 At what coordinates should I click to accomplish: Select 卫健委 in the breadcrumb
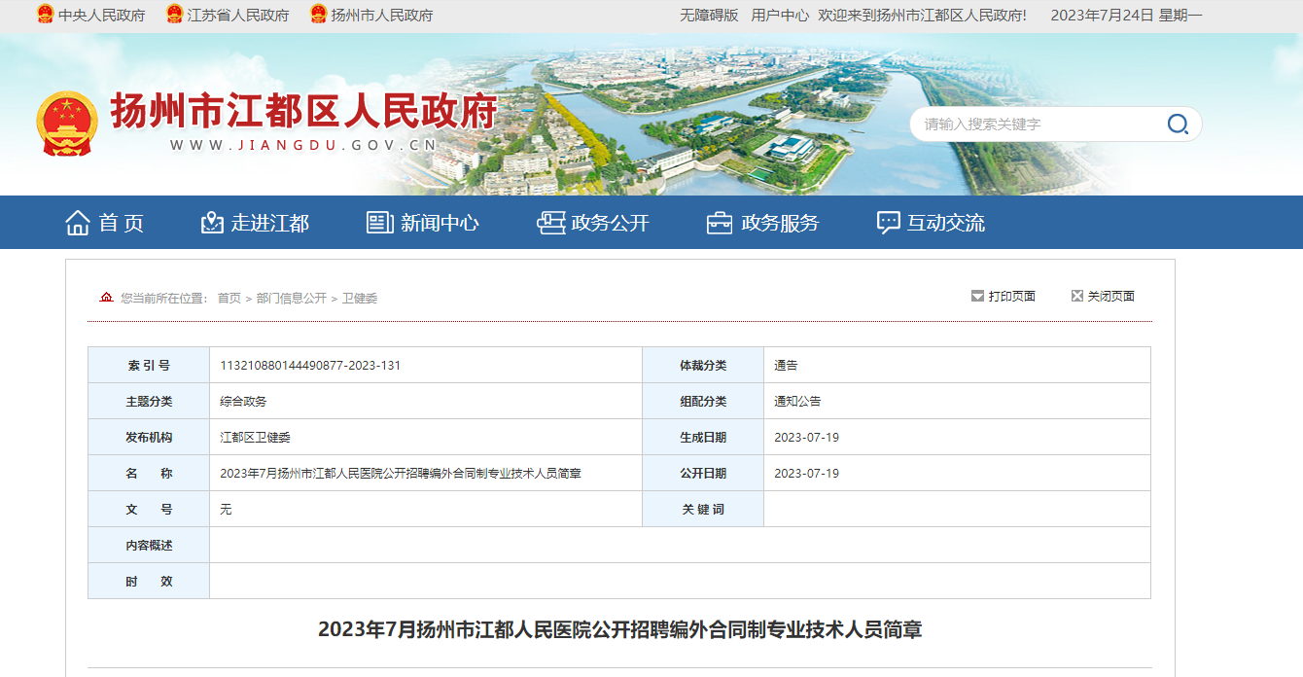(359, 299)
